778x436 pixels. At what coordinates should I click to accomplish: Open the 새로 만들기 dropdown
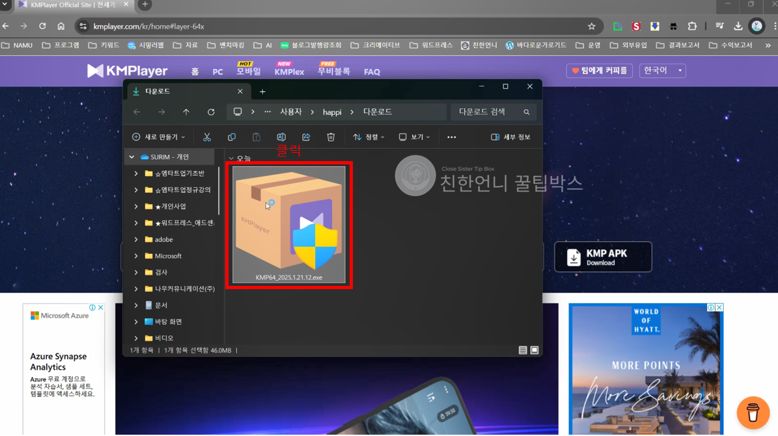coord(158,137)
